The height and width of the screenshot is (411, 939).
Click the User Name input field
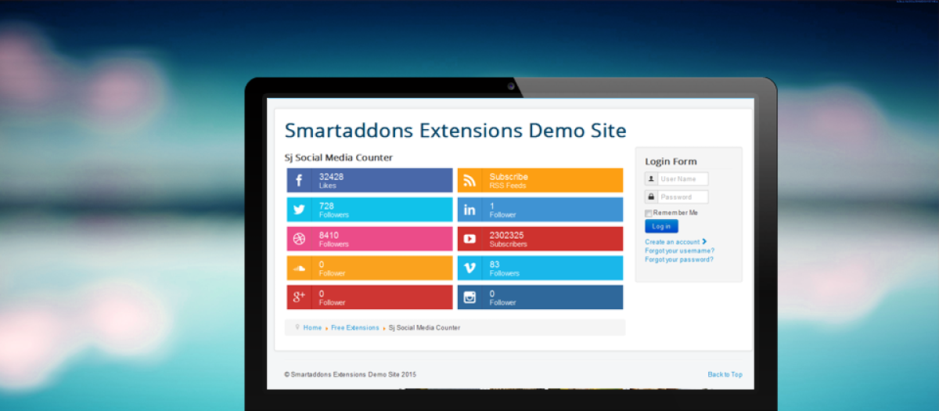(x=682, y=179)
